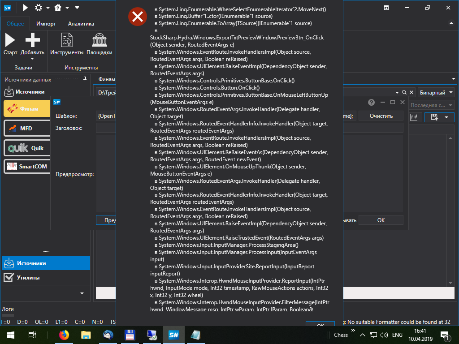The width and height of the screenshot is (459, 344).
Task: Click the Button.OnClick() stack trace line
Action: 207,87
